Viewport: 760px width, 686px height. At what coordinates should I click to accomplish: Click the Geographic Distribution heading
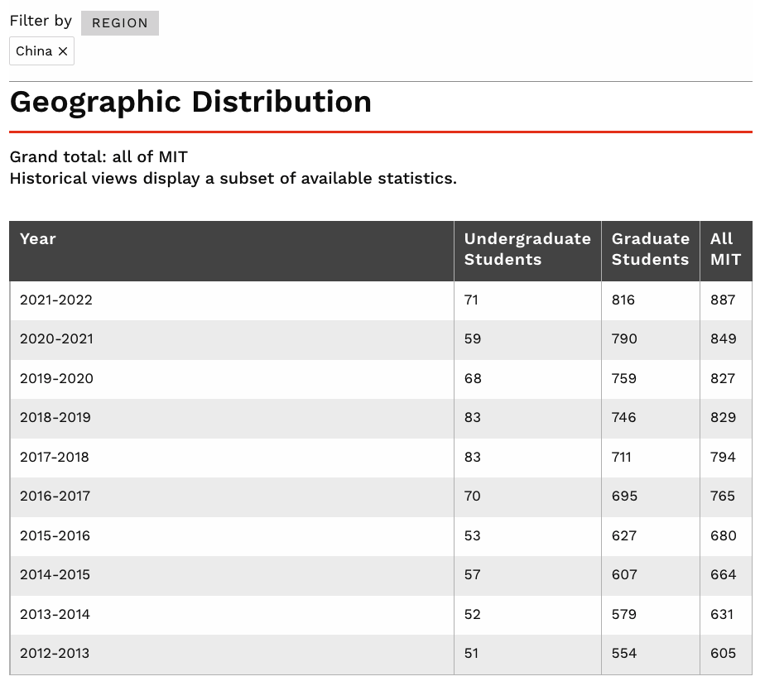pyautogui.click(x=190, y=103)
